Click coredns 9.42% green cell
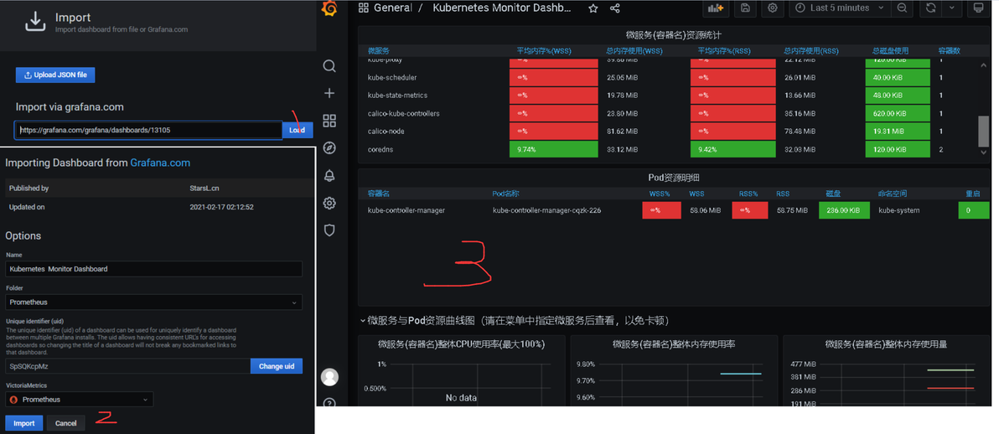 click(x=732, y=149)
